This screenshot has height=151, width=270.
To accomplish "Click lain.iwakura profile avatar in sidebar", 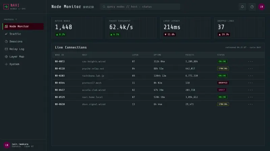I will tap(7, 145).
